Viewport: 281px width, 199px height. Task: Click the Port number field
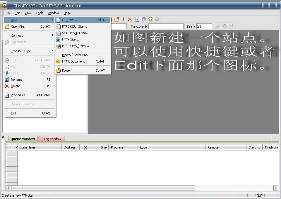(204, 26)
